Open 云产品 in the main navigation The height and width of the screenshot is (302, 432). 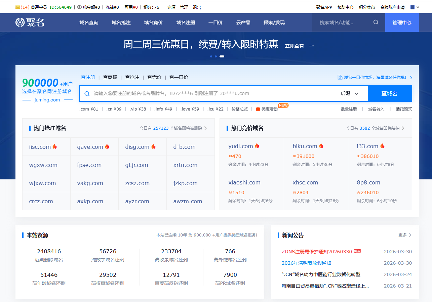click(243, 23)
